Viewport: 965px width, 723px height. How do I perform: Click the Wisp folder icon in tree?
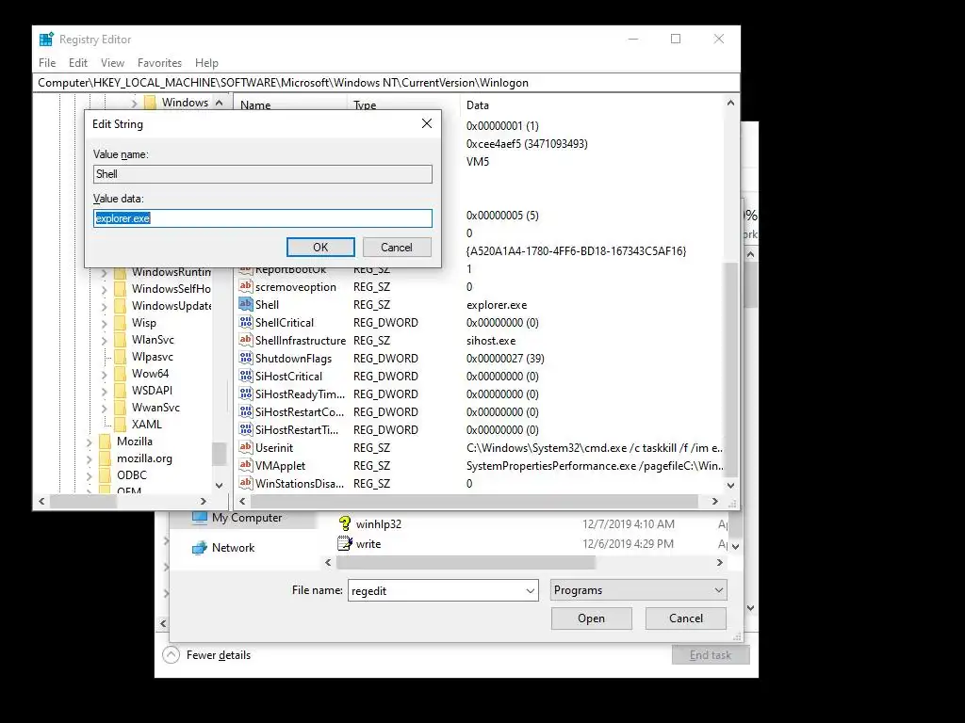tap(121, 323)
